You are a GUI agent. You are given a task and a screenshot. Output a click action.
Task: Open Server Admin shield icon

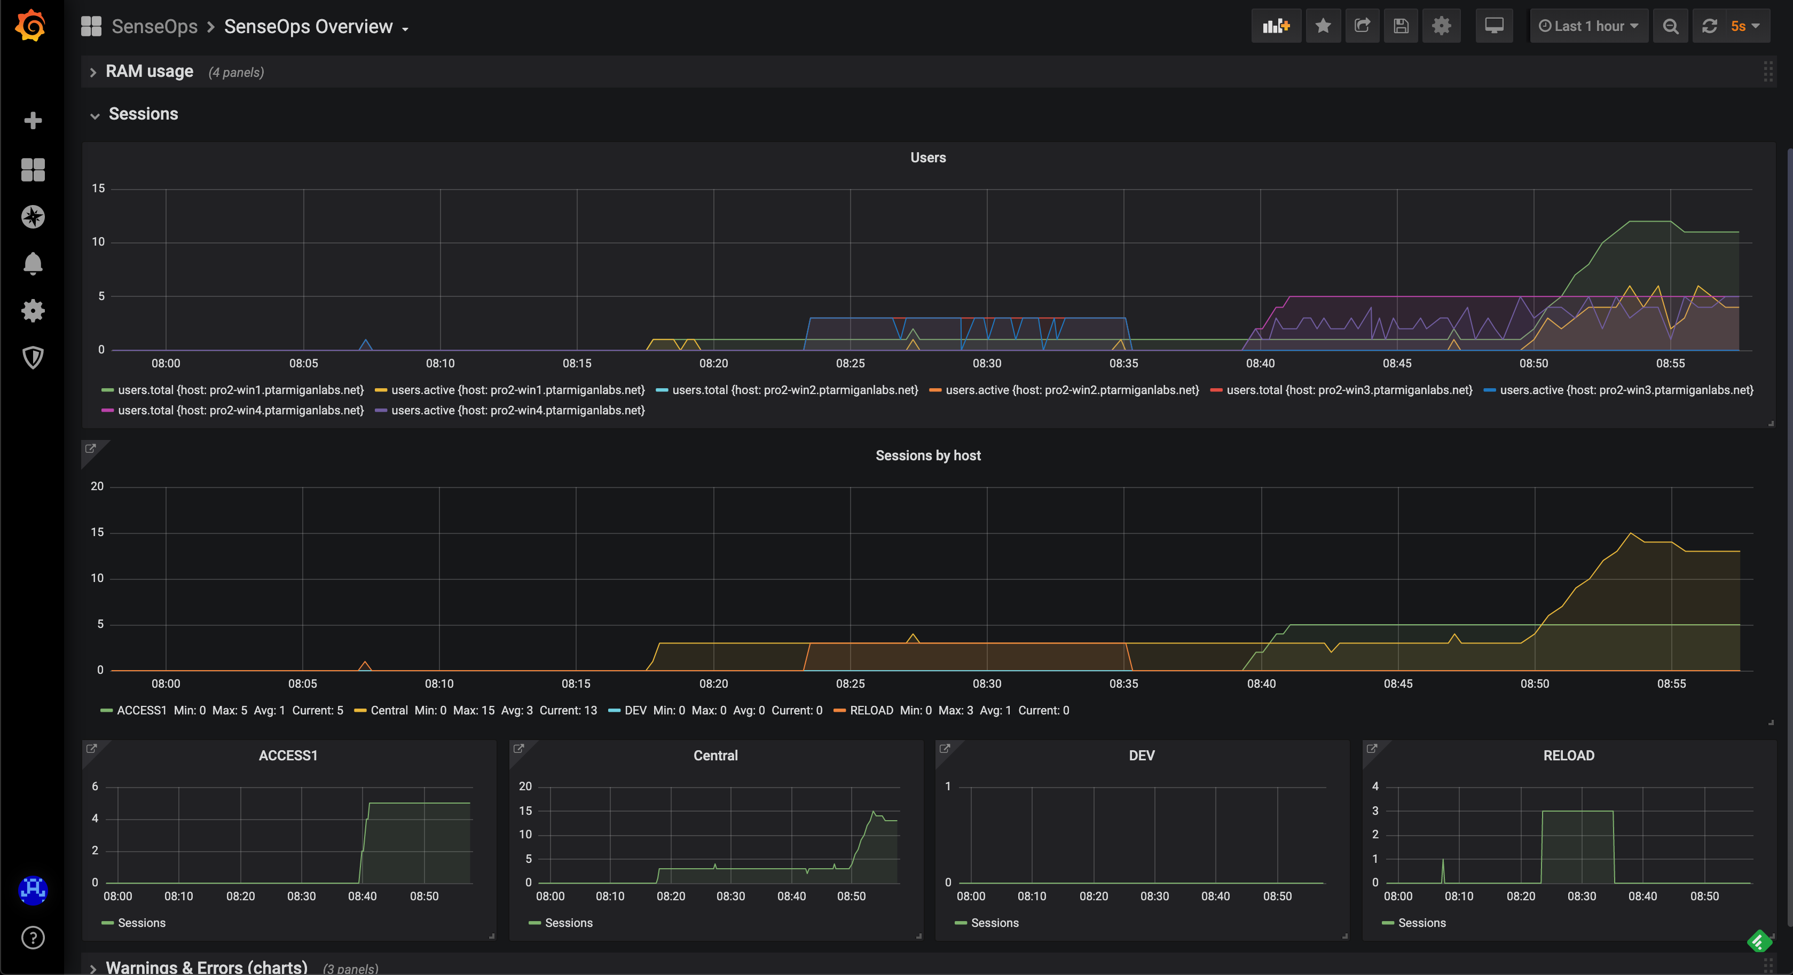[x=33, y=358]
